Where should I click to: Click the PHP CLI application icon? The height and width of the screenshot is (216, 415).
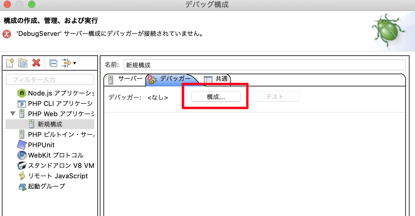click(x=22, y=103)
